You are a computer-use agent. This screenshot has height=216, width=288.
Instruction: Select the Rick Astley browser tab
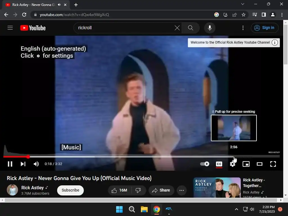(36, 5)
